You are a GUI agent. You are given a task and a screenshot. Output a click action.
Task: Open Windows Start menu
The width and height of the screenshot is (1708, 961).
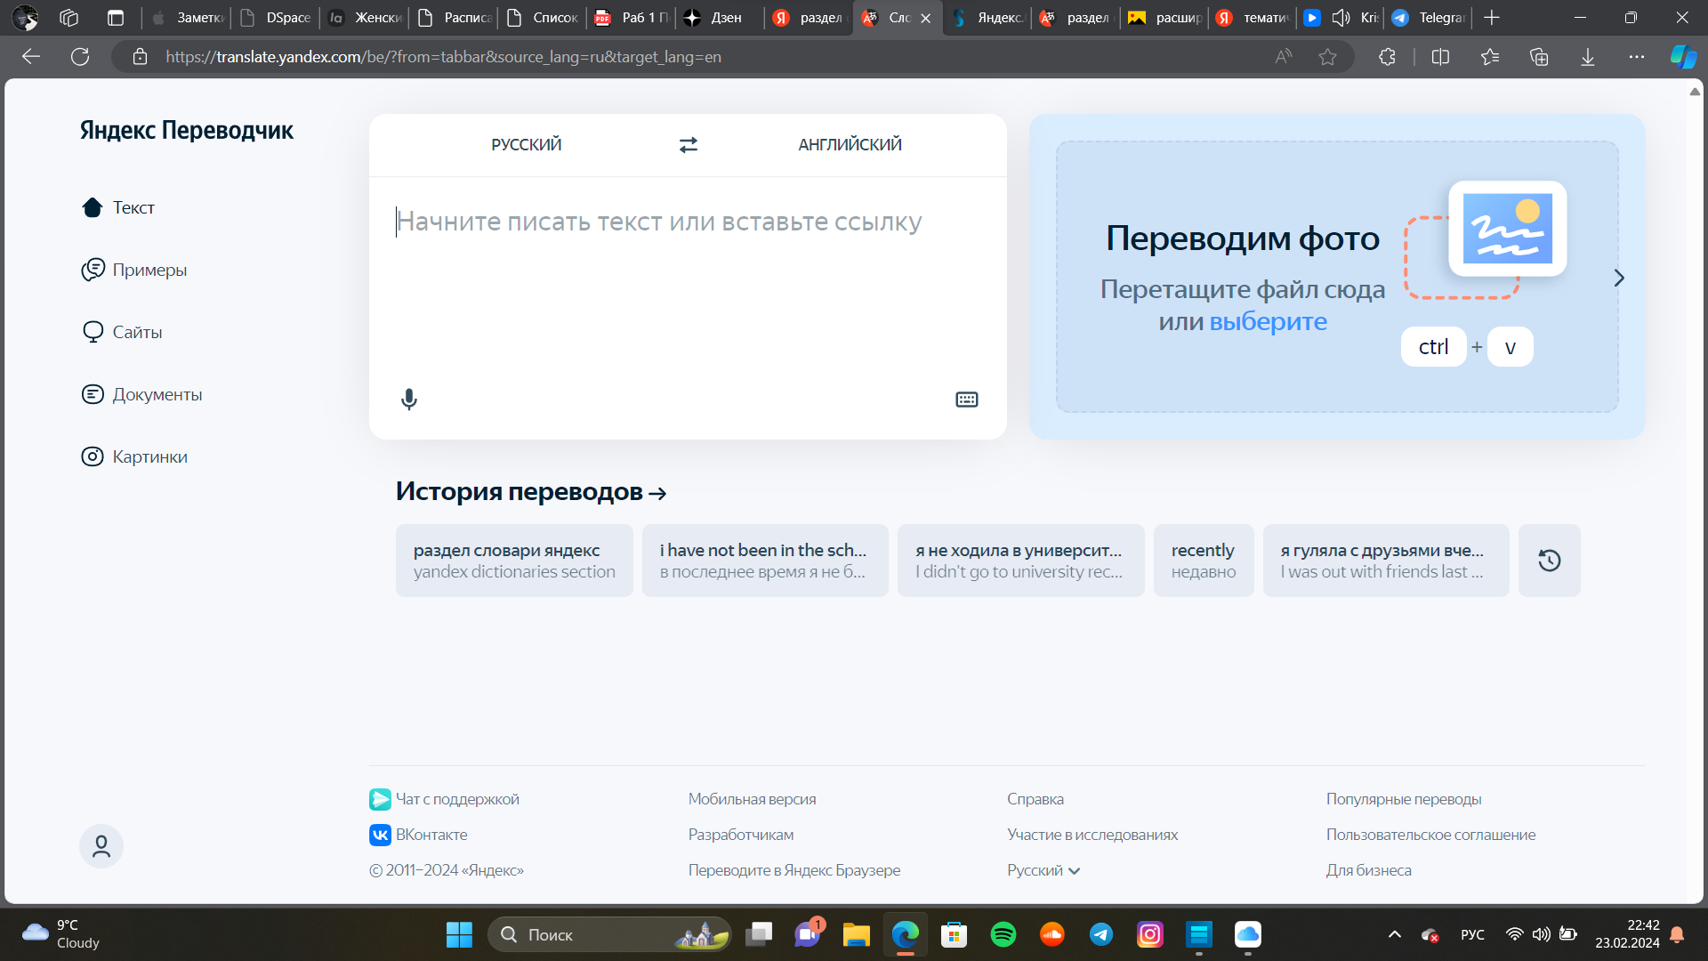click(459, 934)
